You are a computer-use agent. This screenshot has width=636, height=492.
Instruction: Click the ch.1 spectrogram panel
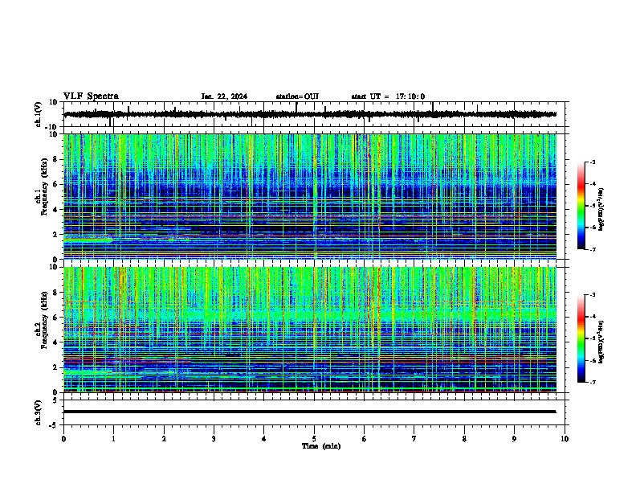click(310, 196)
